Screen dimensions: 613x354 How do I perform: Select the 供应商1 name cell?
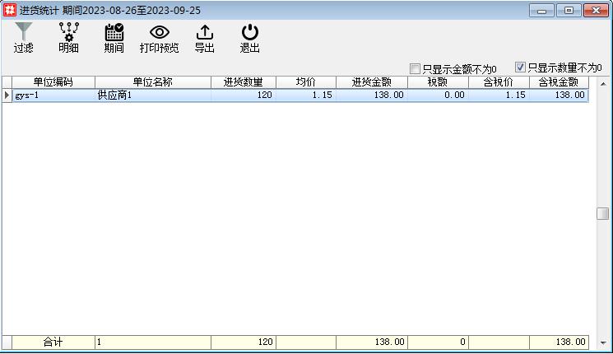click(152, 95)
